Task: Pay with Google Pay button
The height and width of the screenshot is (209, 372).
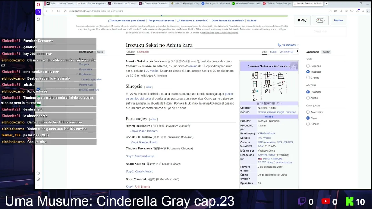Action: [320, 20]
